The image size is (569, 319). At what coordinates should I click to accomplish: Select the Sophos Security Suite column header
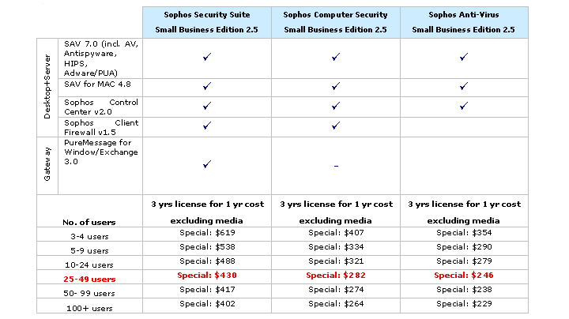point(208,21)
